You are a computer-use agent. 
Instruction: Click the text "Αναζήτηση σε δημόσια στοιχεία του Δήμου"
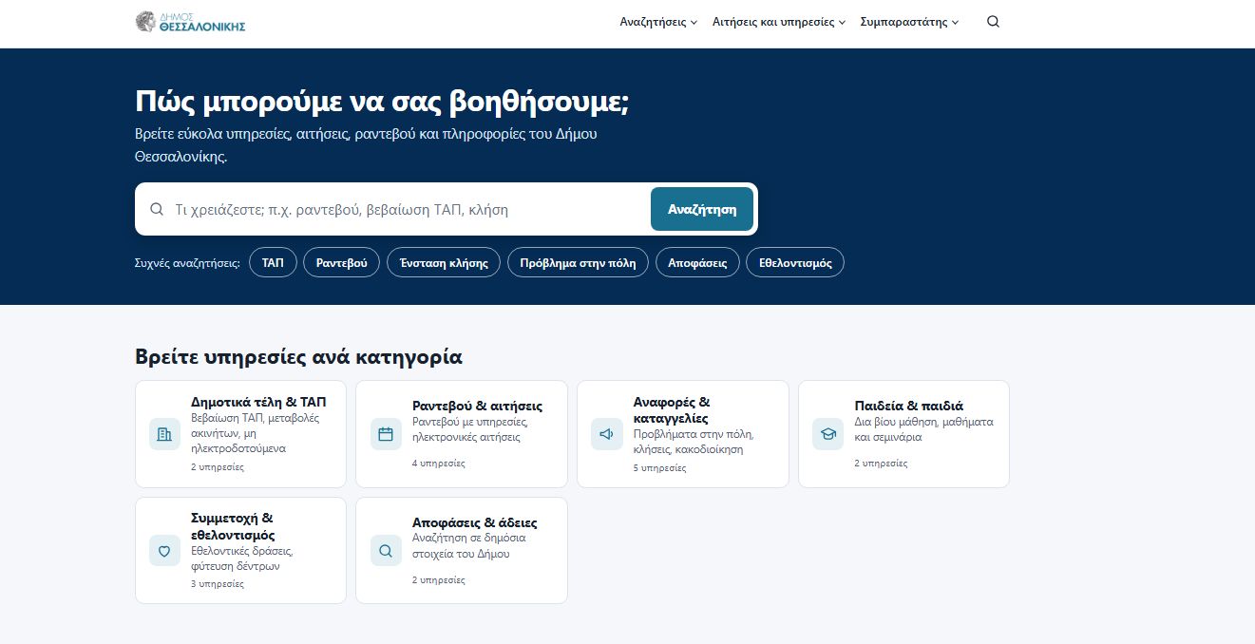(469, 545)
